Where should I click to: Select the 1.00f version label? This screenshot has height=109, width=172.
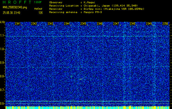(x=38, y=2)
